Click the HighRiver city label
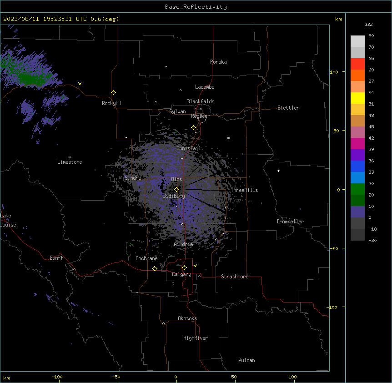This screenshot has height=383, width=392. click(x=196, y=338)
